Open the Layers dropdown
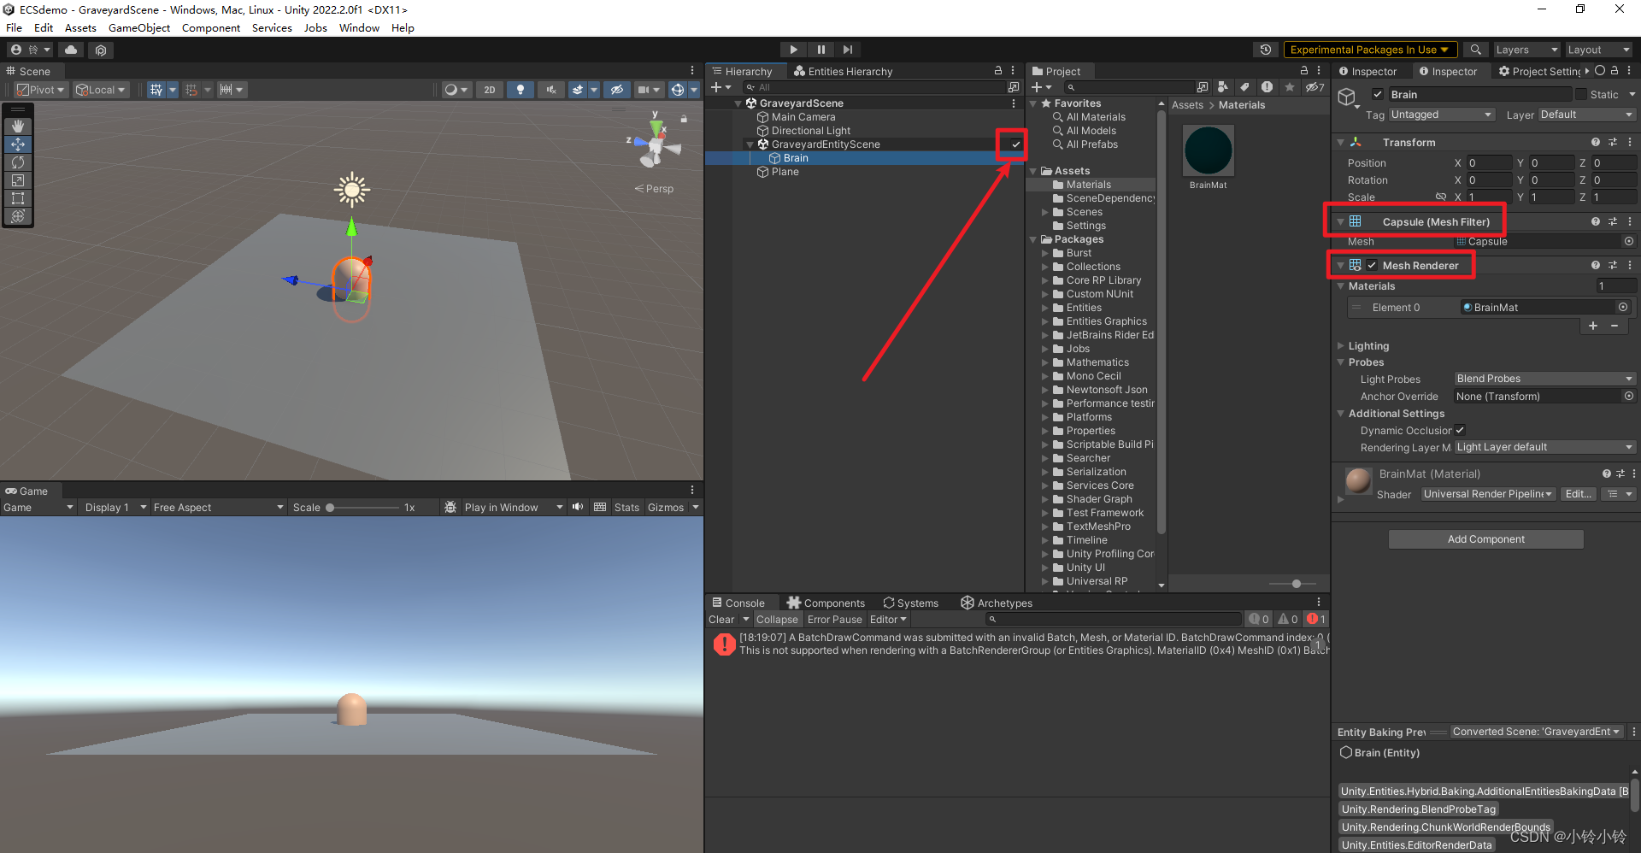The height and width of the screenshot is (853, 1641). click(1526, 50)
